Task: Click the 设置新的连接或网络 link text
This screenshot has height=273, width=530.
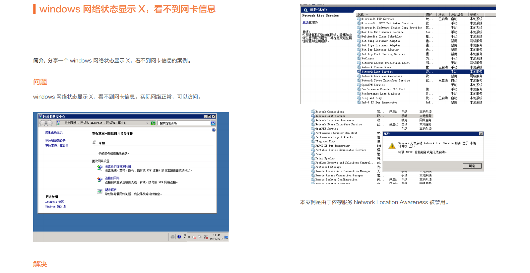Action: point(118,167)
